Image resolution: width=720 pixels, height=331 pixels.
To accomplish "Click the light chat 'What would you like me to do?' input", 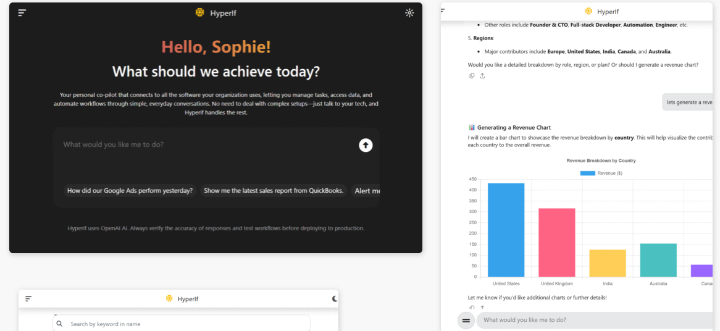I will (x=593, y=321).
